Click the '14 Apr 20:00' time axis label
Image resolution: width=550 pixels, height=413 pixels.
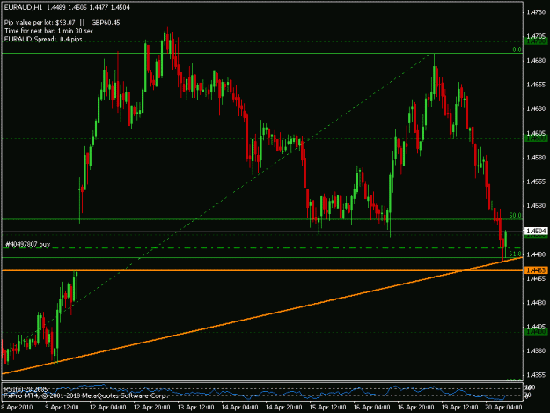(x=283, y=407)
